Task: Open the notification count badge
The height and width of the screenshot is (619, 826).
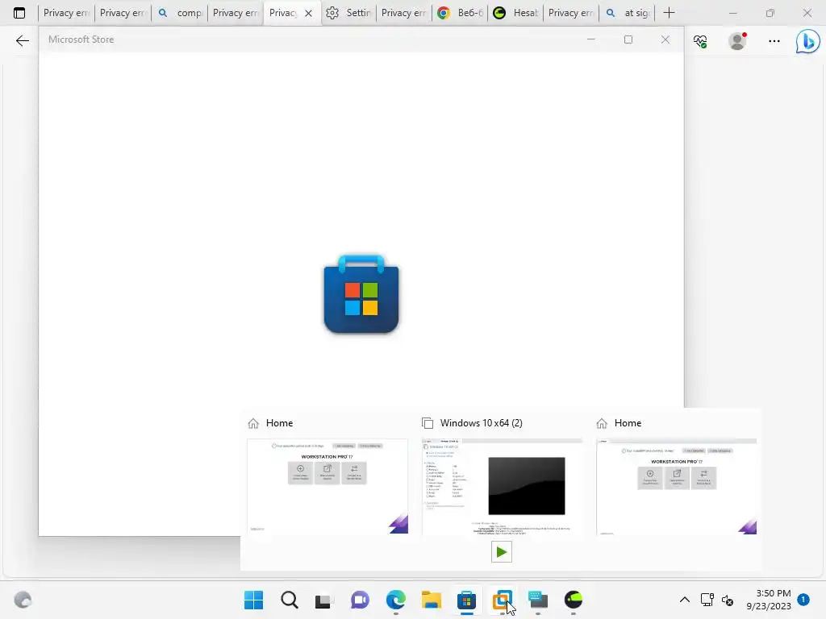Action: (803, 599)
